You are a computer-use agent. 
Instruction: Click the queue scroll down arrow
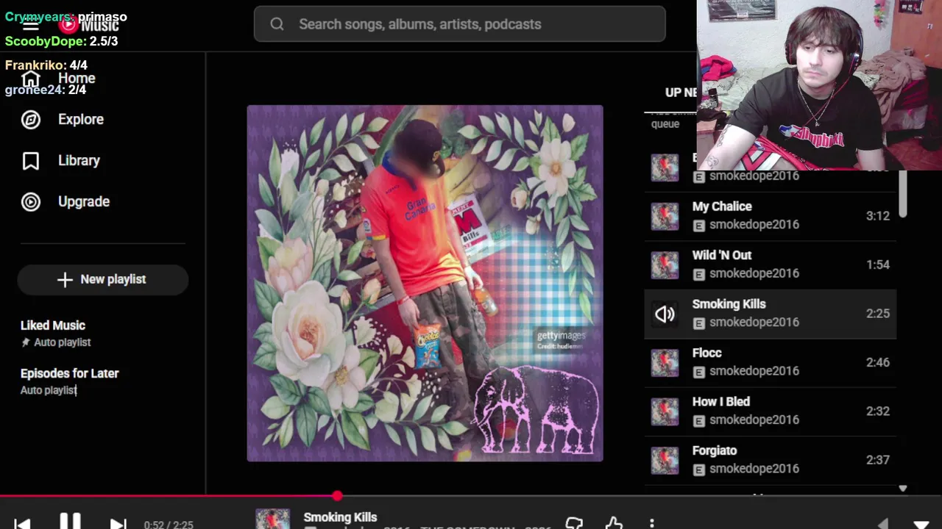[x=903, y=489]
